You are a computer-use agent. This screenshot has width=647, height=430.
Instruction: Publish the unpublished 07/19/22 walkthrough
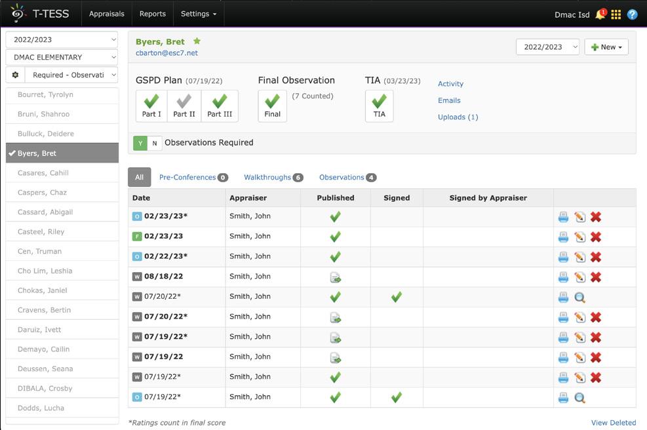tap(336, 358)
